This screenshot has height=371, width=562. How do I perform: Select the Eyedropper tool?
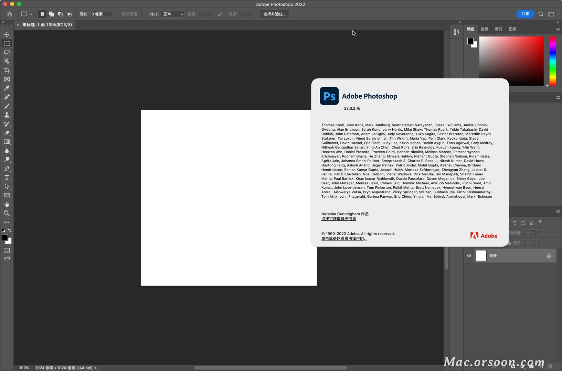pyautogui.click(x=7, y=88)
